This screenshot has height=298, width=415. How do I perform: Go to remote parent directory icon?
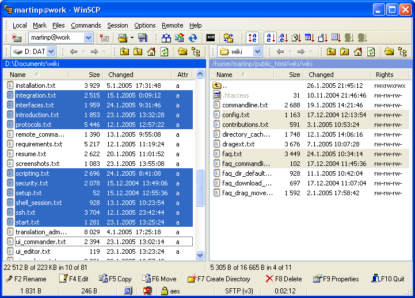coord(331,52)
